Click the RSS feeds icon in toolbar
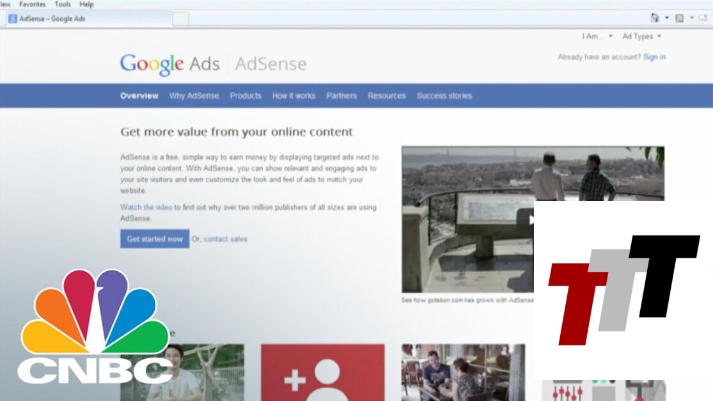 pyautogui.click(x=680, y=18)
